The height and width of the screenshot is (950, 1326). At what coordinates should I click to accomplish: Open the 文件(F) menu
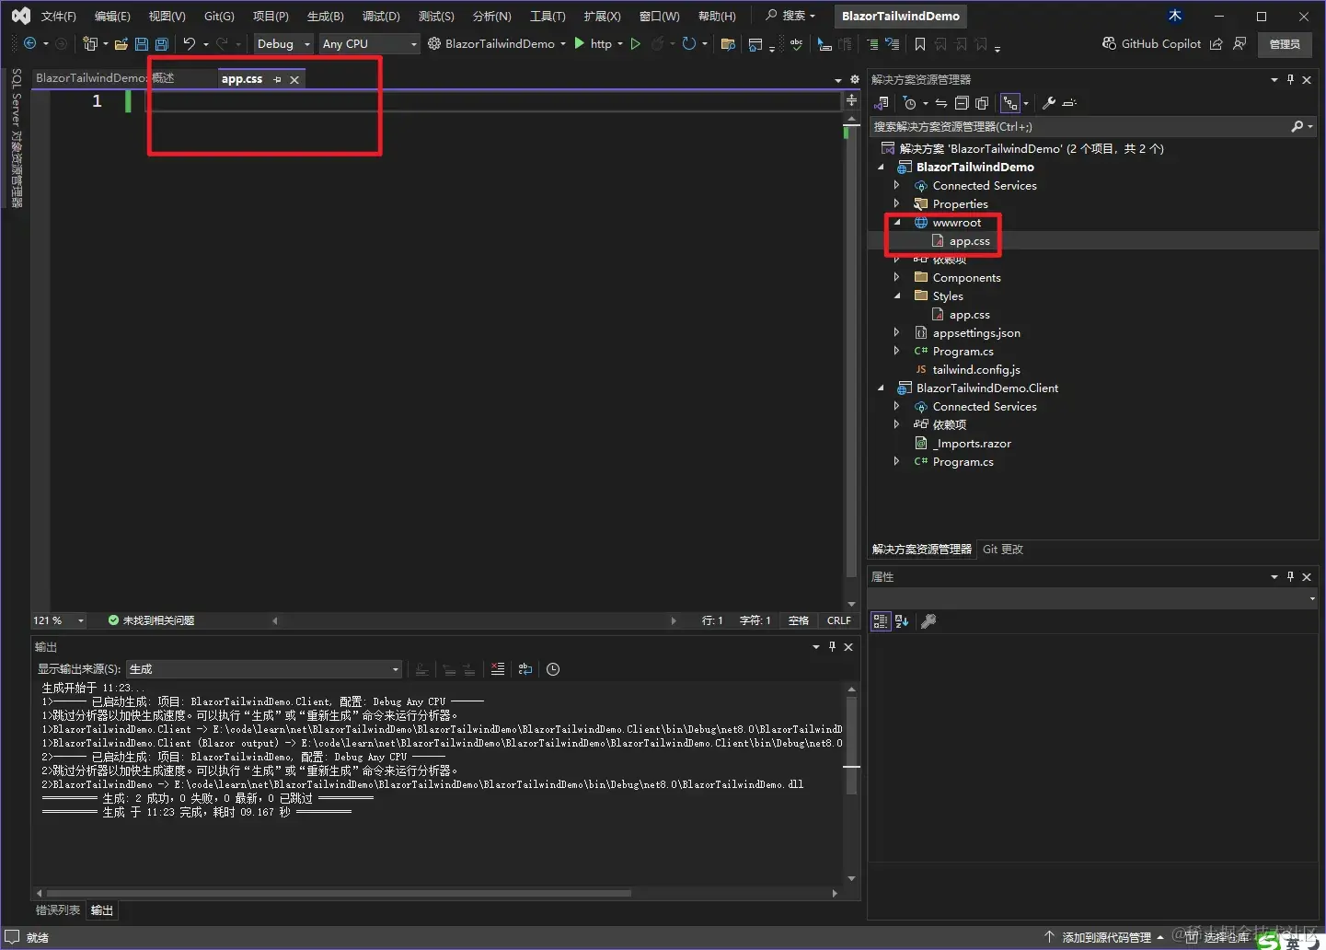pos(58,16)
